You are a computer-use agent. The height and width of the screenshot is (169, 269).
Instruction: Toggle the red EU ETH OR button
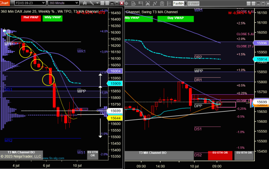220,155
